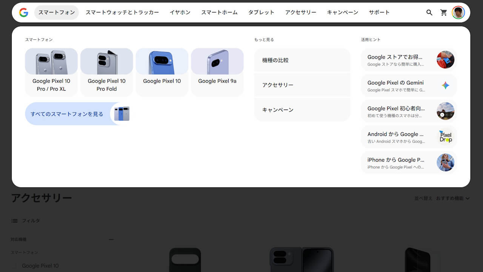Click the フィルタ list icon
The width and height of the screenshot is (483, 272).
(14, 221)
